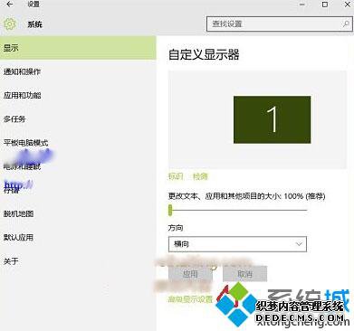
Task: Click the 检测 detect link
Action: (x=200, y=176)
